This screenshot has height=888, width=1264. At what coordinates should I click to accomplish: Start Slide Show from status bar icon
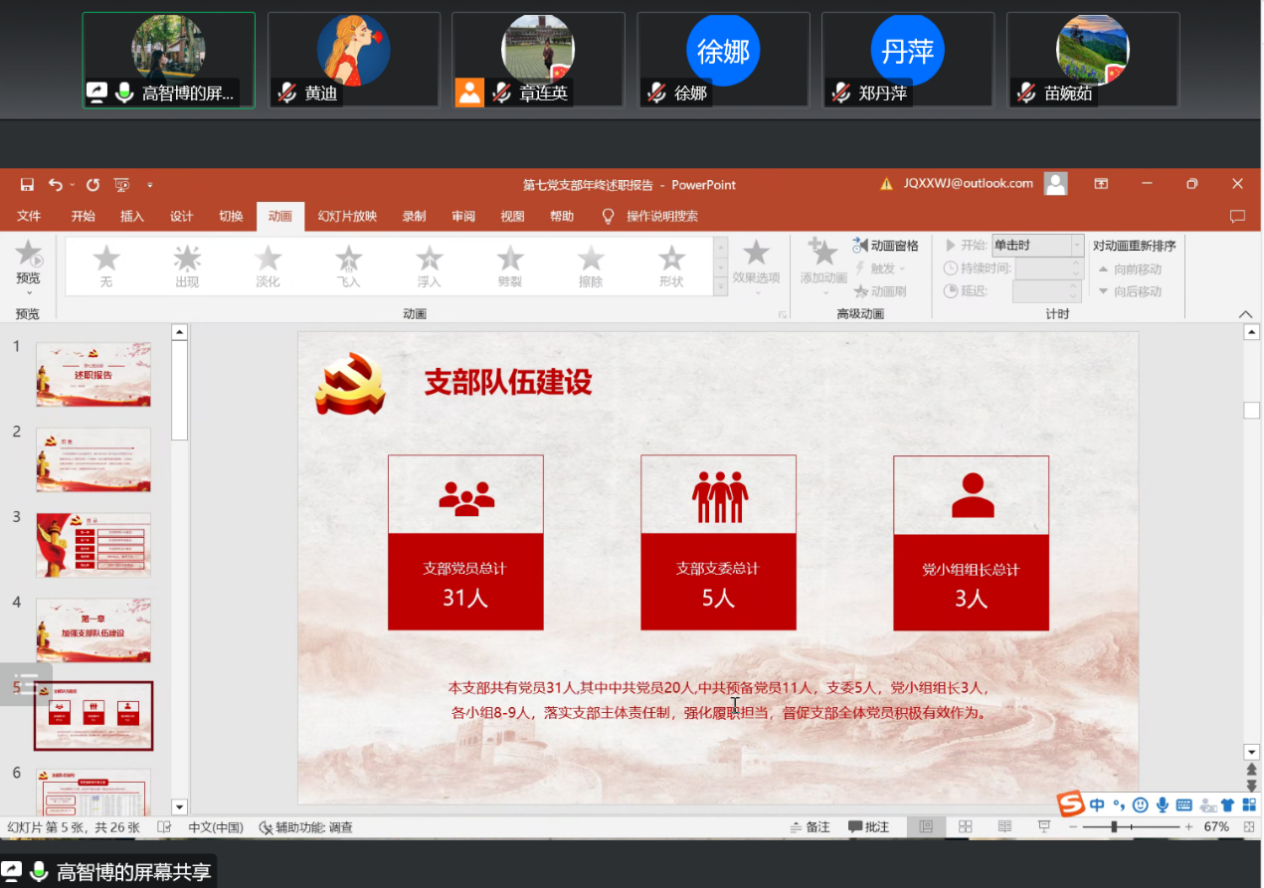click(1044, 826)
